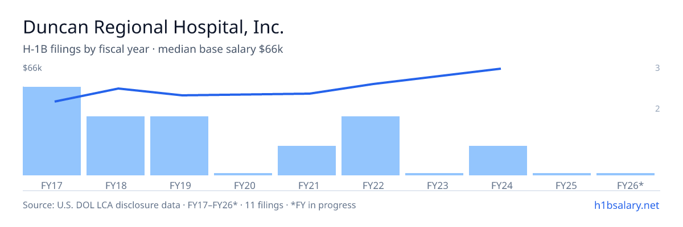Screen dimensions: 683x227
Task: Click the $66k axis label
Action: (32, 68)
